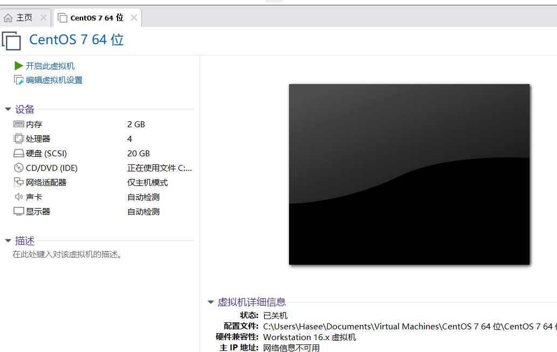
Task: Click the hard disk (SCSI) icon
Action: (x=18, y=153)
